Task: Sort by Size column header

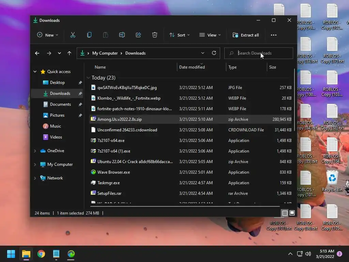Action: point(273,67)
